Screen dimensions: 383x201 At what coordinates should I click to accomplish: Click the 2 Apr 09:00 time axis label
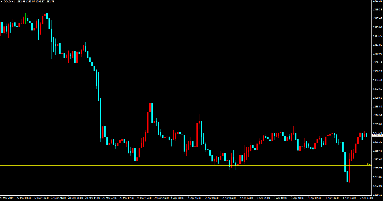click(x=229, y=198)
